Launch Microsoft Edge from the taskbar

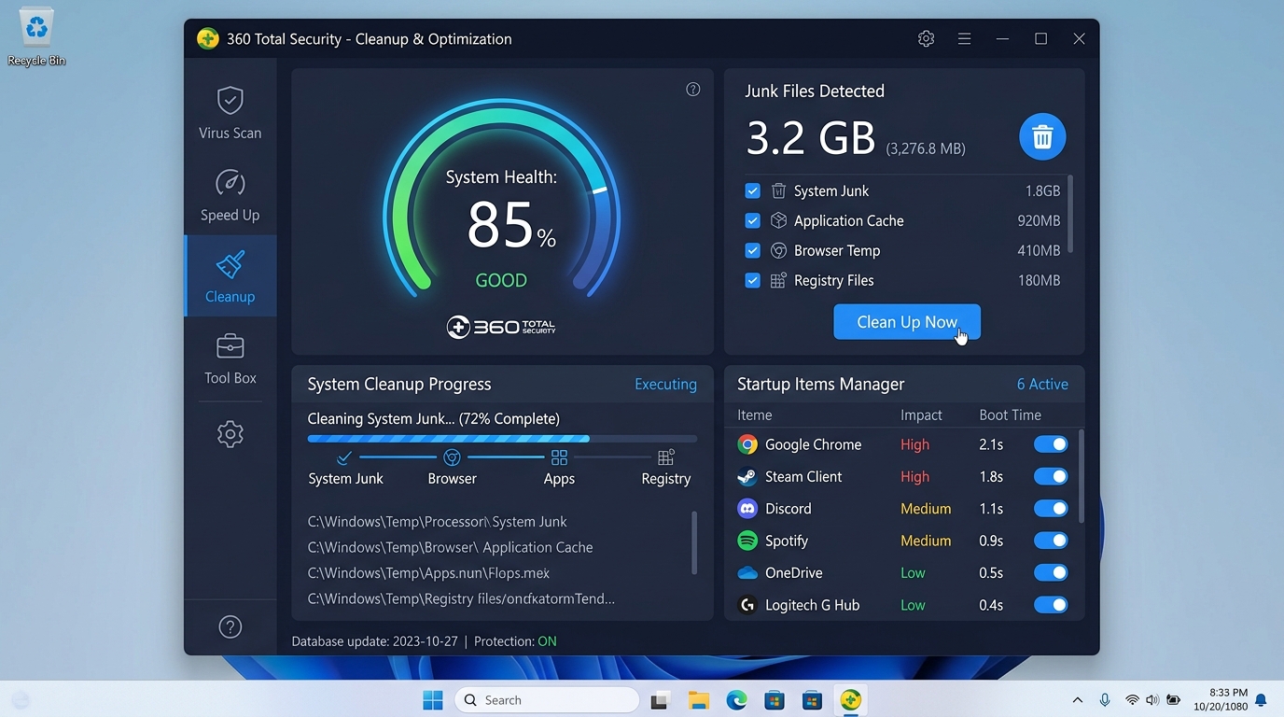[x=736, y=699]
